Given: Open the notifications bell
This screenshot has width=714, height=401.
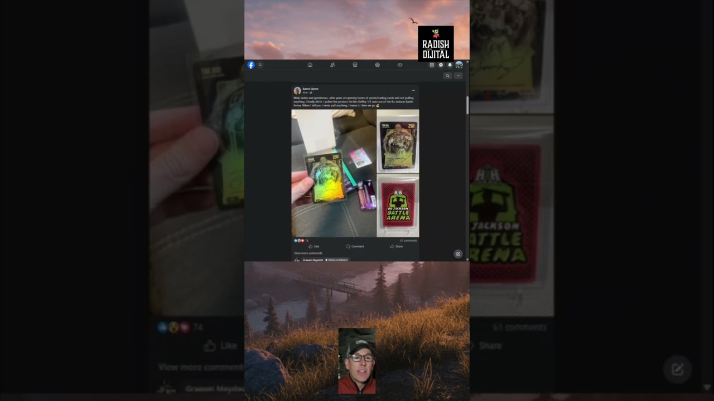Looking at the screenshot, I should [450, 65].
